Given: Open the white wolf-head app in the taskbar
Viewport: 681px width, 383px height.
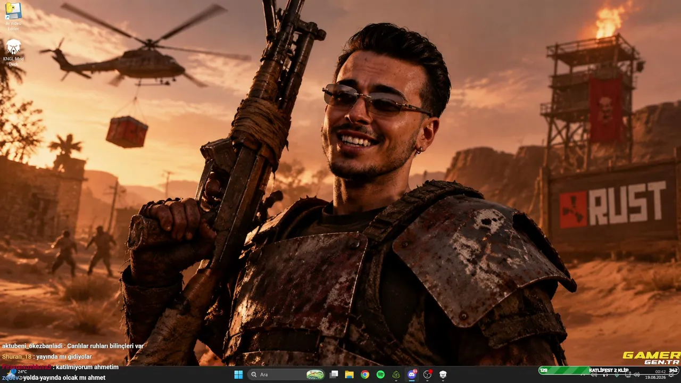Looking at the screenshot, I should (443, 374).
